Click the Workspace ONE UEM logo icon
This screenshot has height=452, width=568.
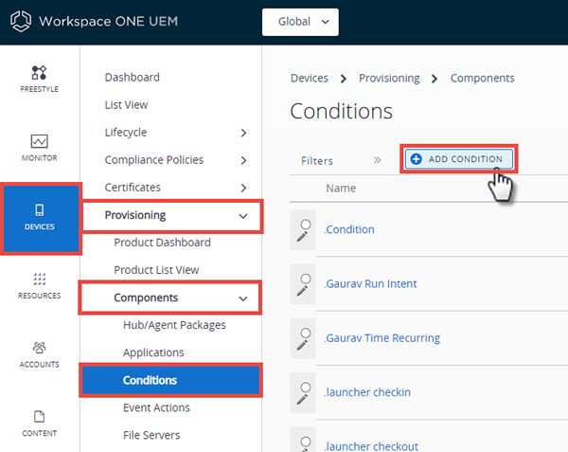[x=21, y=21]
